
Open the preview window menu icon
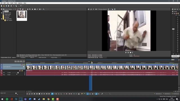pos(132,52)
